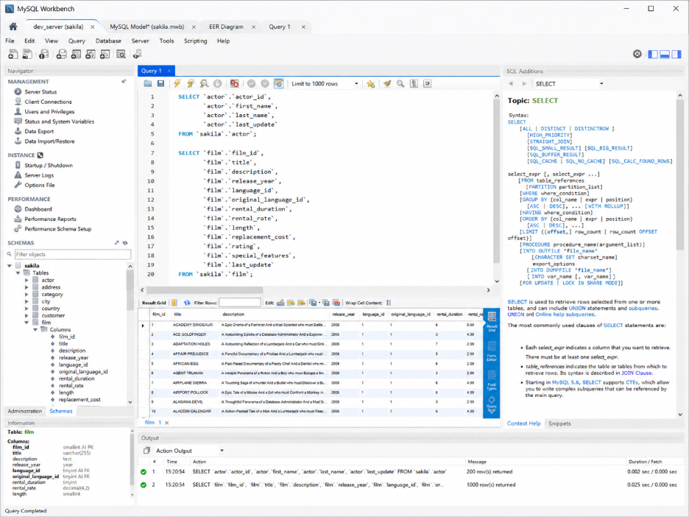The width and height of the screenshot is (689, 517).
Task: Toggle Wrap Cell Content icon
Action: coord(389,303)
